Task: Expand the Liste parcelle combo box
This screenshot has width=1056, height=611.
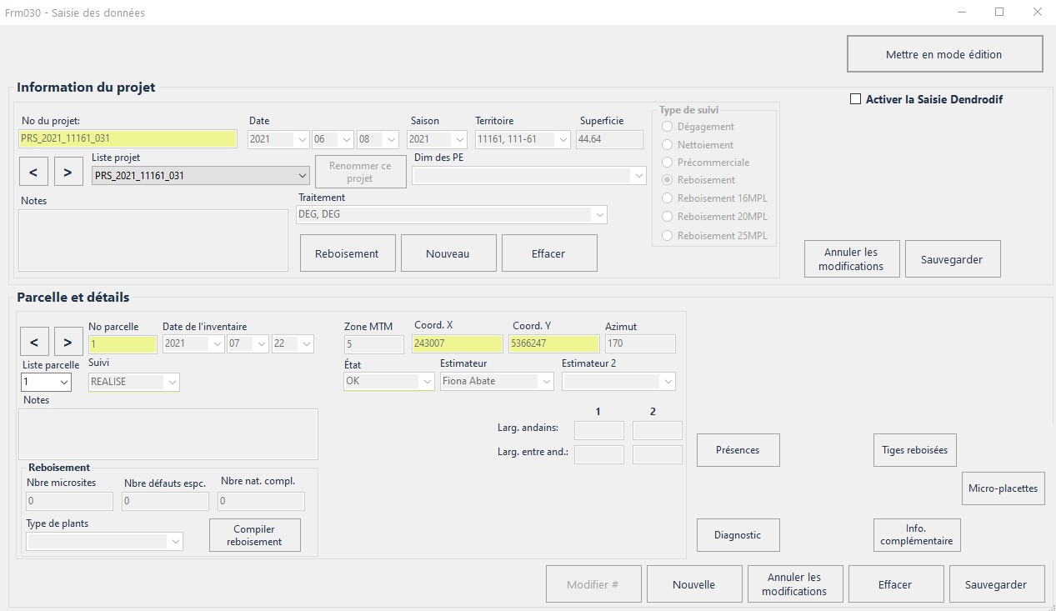Action: coord(63,382)
